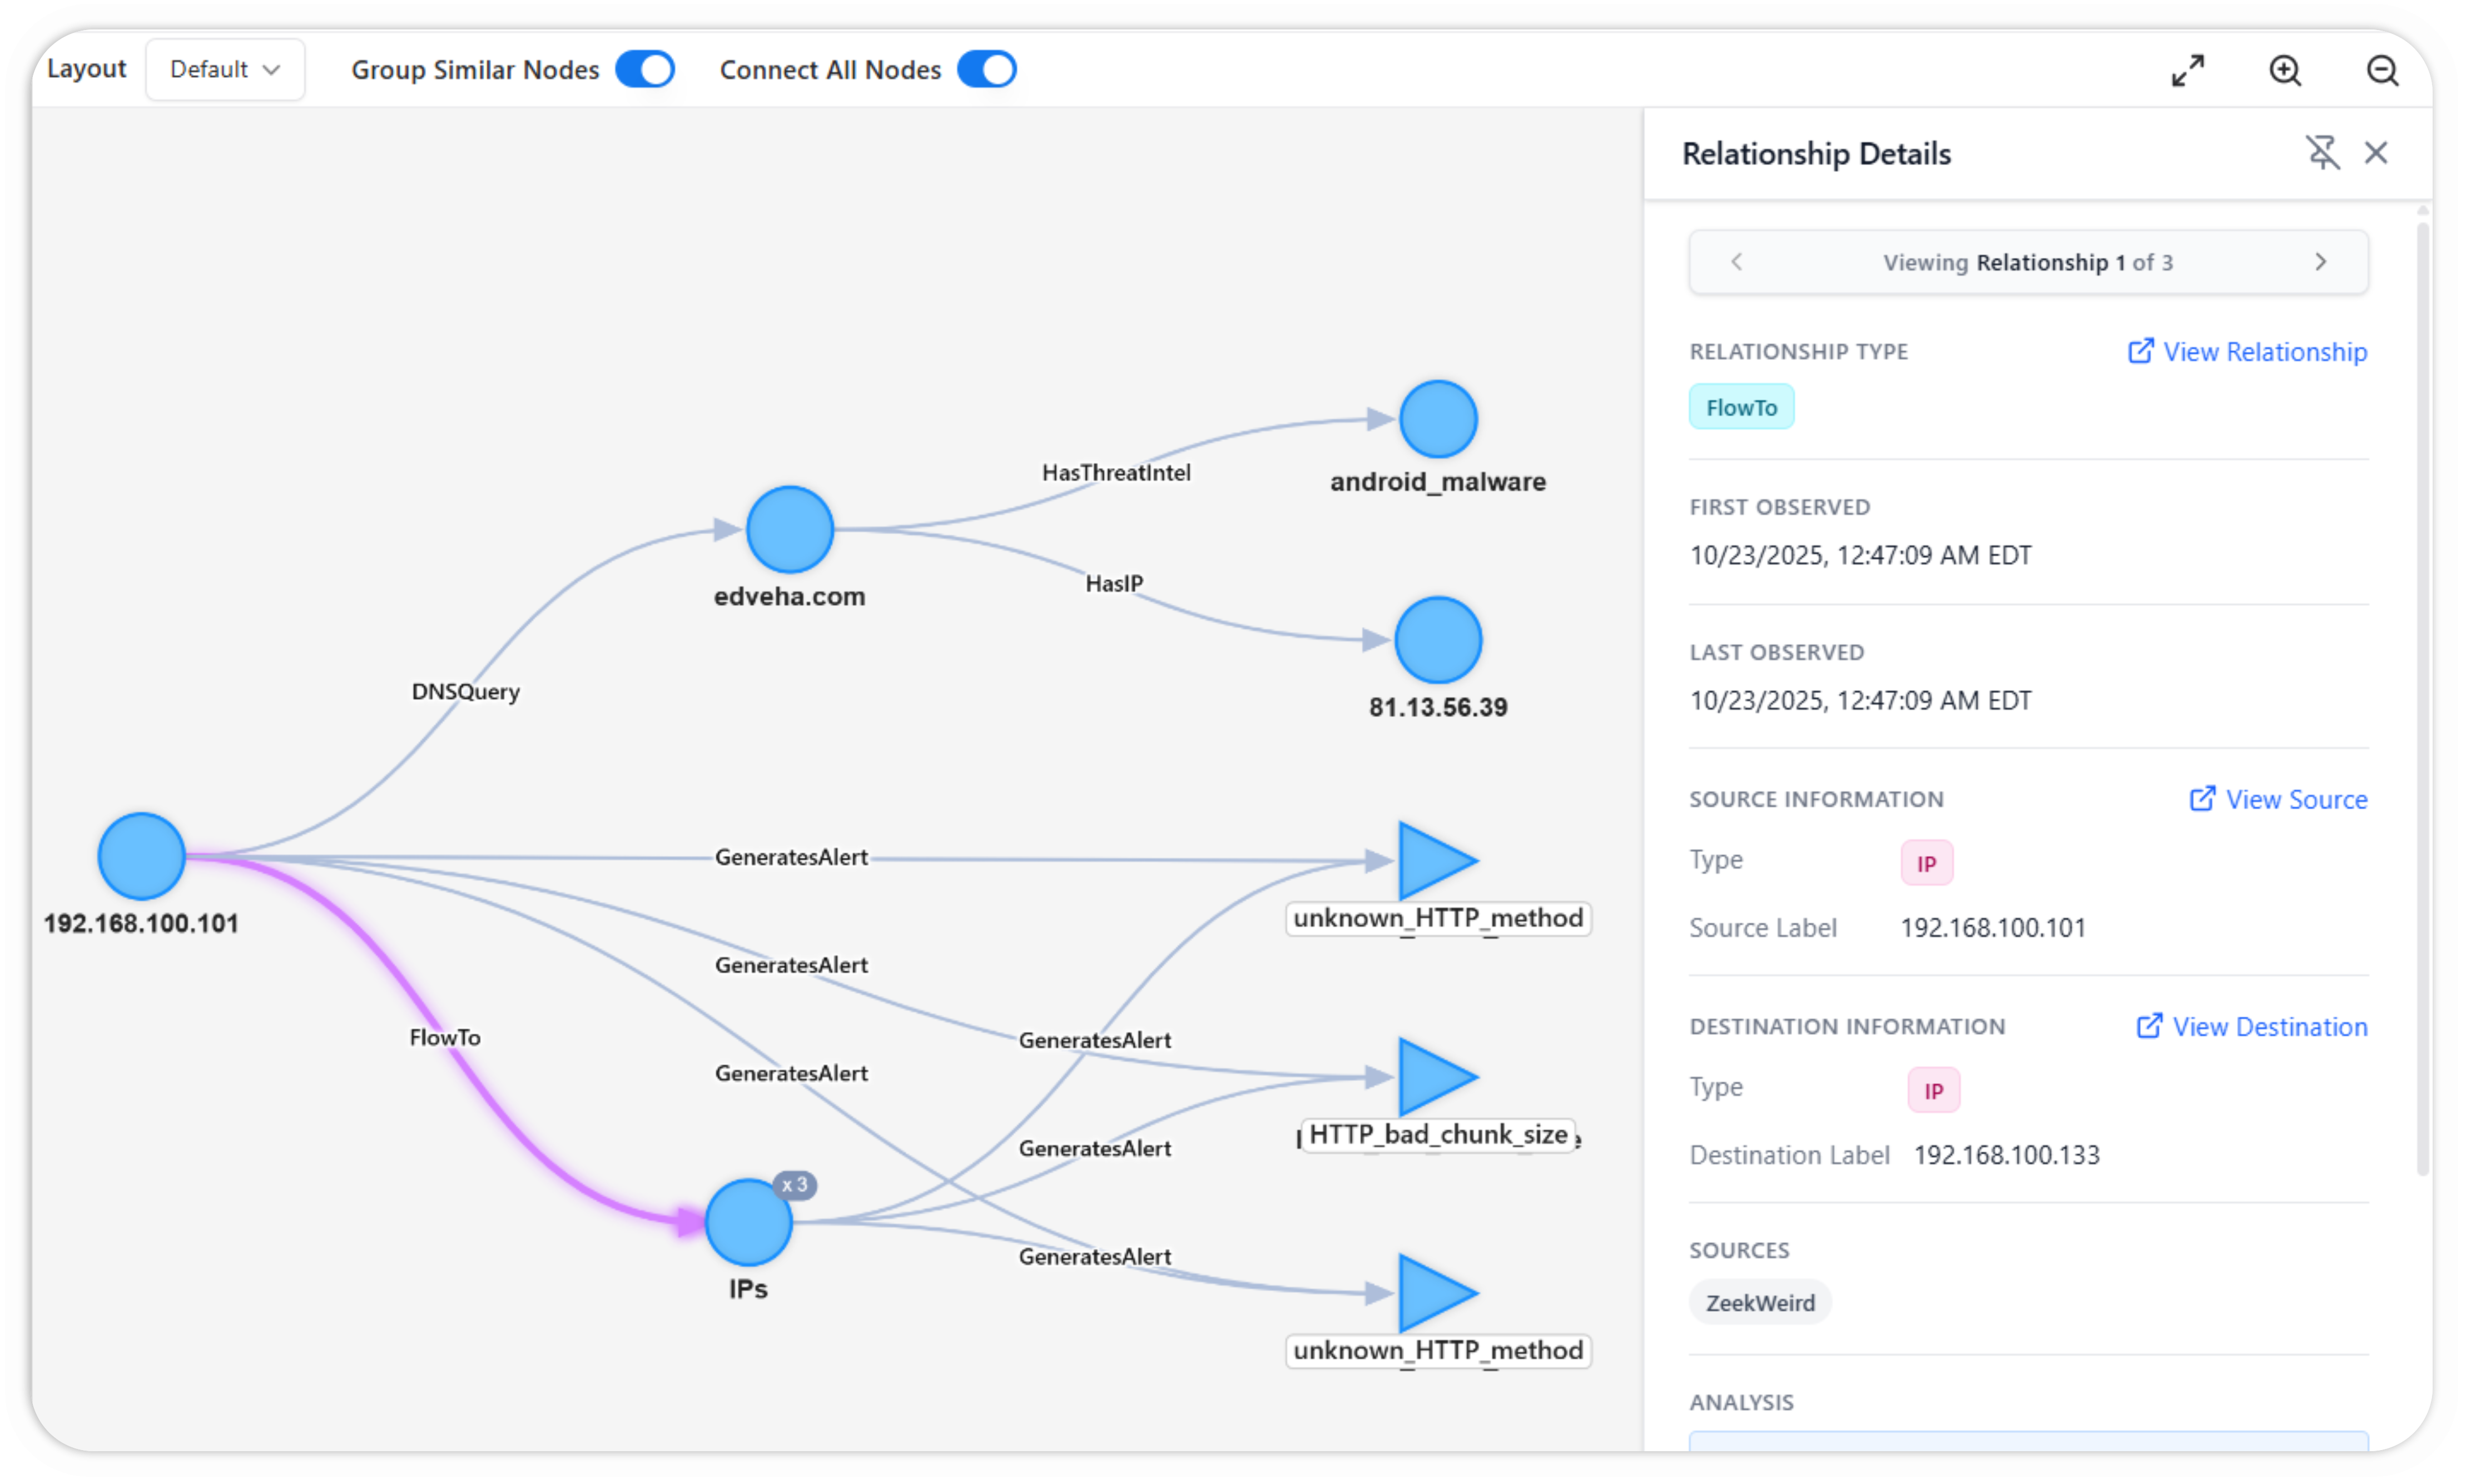Click the FlowTo relationship type tag
The width and height of the screenshot is (2466, 1484).
tap(1741, 407)
